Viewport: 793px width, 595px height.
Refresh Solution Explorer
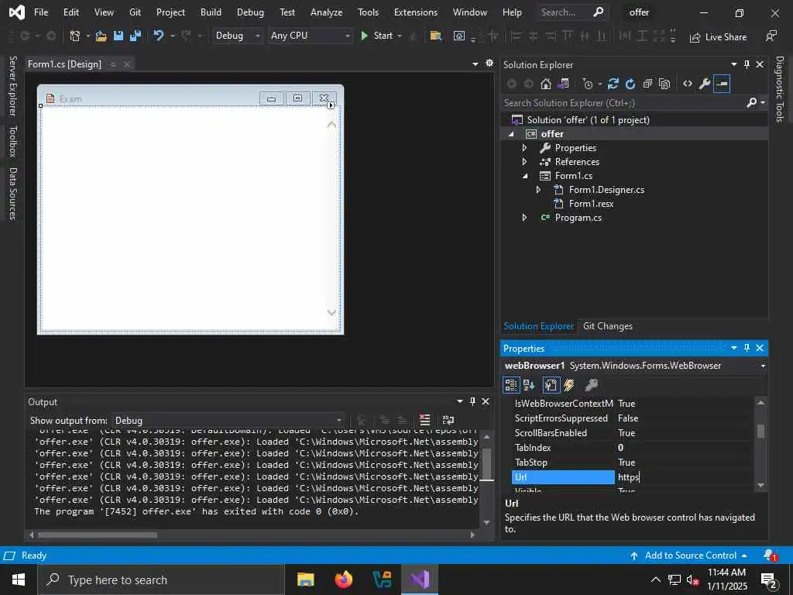(x=630, y=84)
